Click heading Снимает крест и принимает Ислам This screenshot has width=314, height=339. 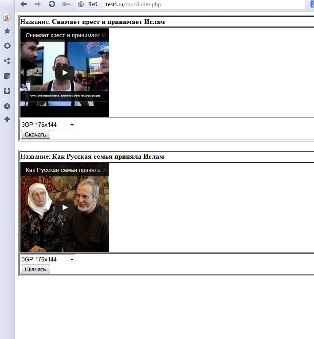[x=108, y=22]
